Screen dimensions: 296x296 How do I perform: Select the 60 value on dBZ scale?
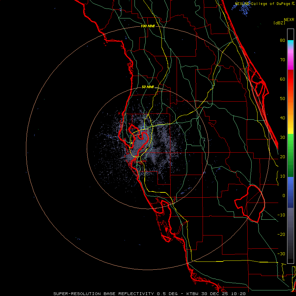283,79
